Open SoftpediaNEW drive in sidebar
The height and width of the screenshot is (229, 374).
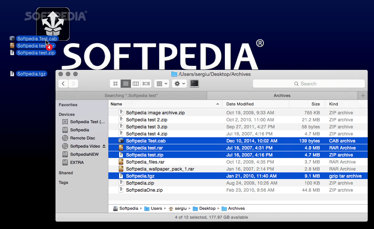[x=80, y=154]
